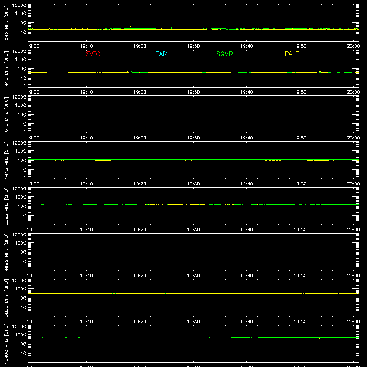
Task: Click the 10000 tick on 8800 MHz axis
Action: pos(19,281)
